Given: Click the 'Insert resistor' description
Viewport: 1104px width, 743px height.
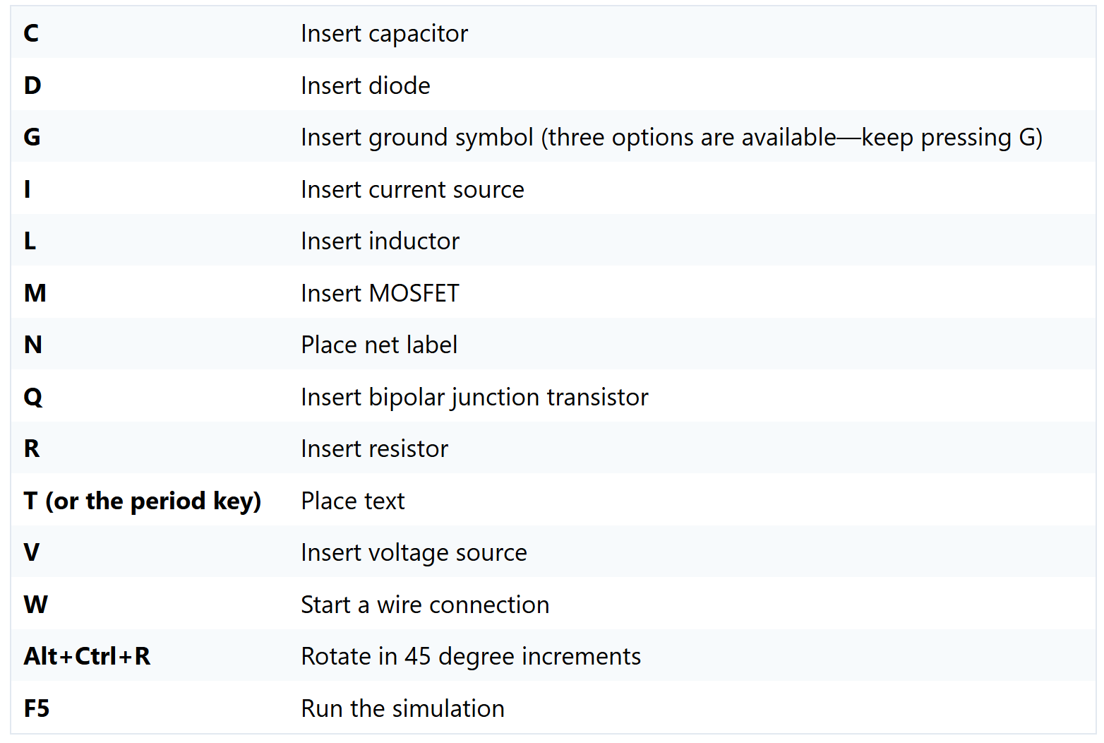Looking at the screenshot, I should tap(374, 448).
